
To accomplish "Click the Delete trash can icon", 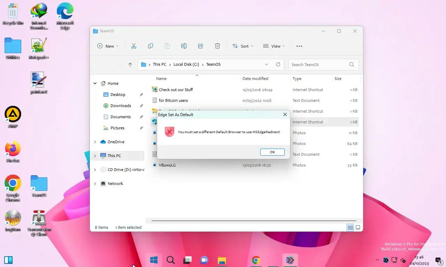I will tap(217, 46).
